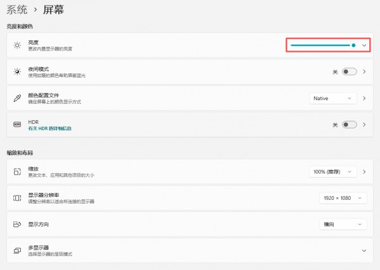The height and width of the screenshot is (270, 380).
Task: Click the 多显示器 row label
Action: (x=38, y=247)
